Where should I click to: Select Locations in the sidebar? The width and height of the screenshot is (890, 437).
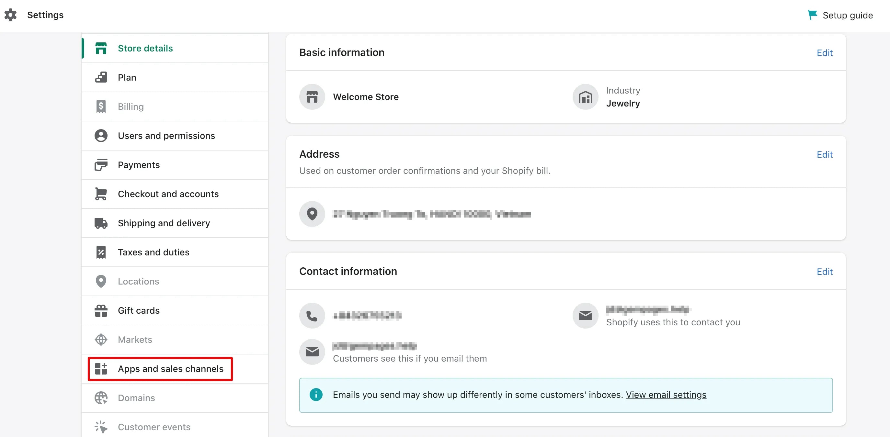tap(175, 281)
